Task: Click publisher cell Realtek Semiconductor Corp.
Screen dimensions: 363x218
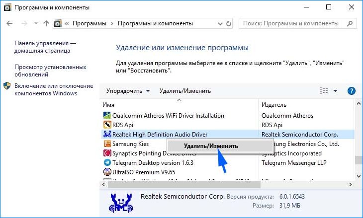Action: click(x=300, y=134)
